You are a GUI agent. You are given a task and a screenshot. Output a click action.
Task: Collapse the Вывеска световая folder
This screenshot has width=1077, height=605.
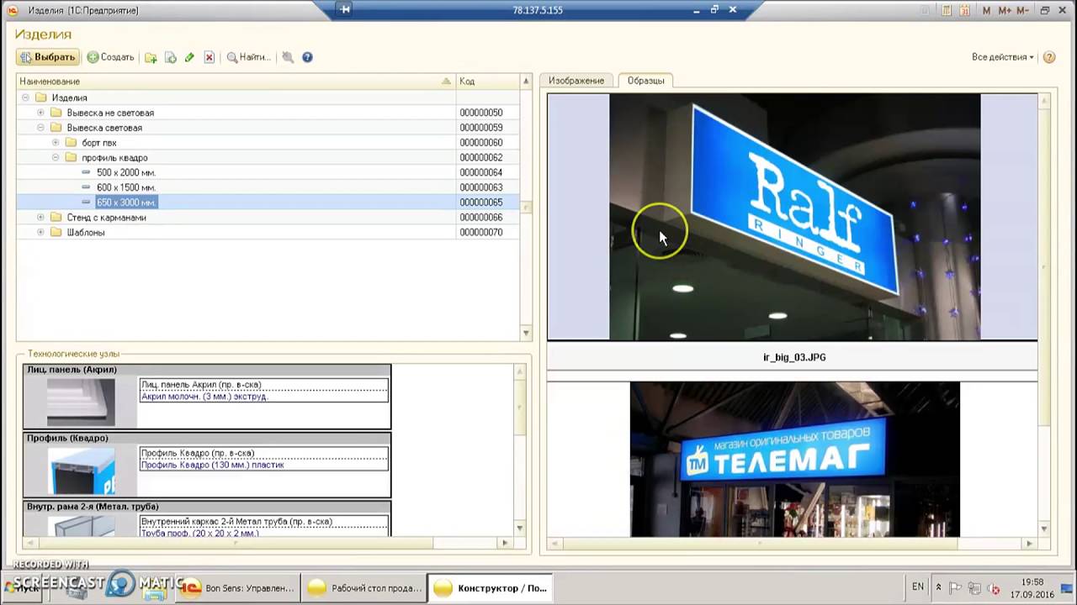click(40, 128)
